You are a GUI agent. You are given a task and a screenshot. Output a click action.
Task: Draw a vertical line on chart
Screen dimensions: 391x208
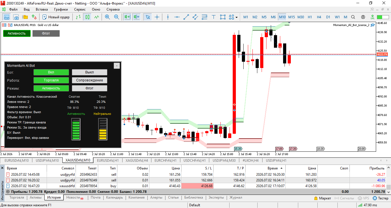pyautogui.click(x=168, y=17)
